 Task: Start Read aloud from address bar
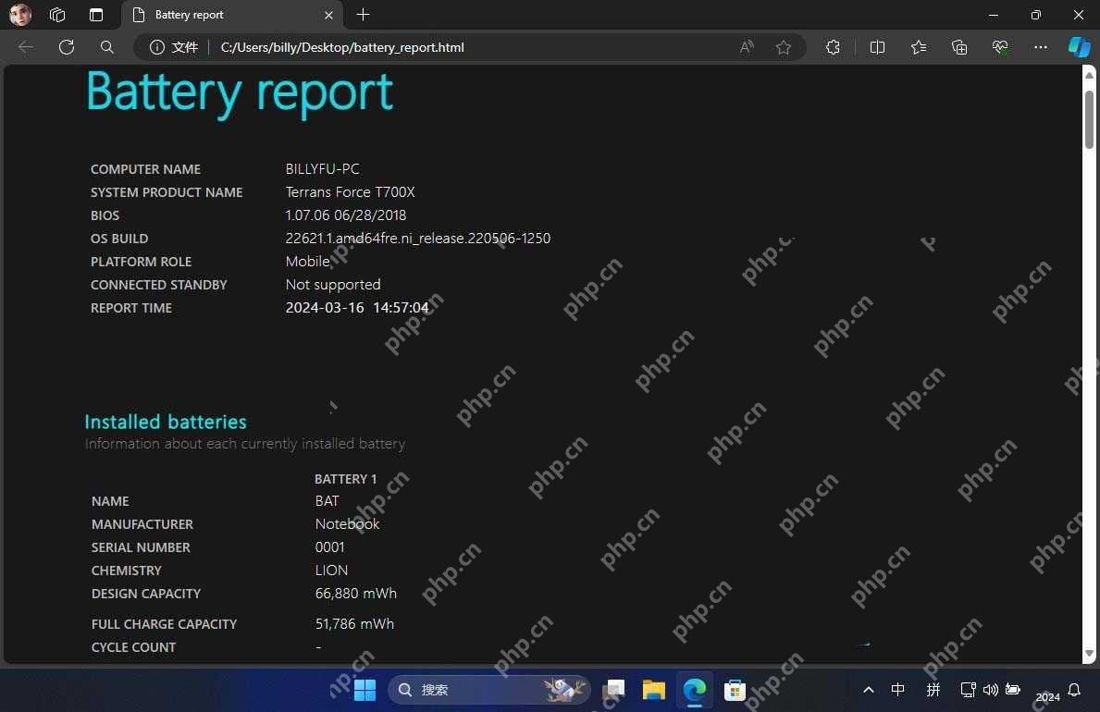point(747,47)
